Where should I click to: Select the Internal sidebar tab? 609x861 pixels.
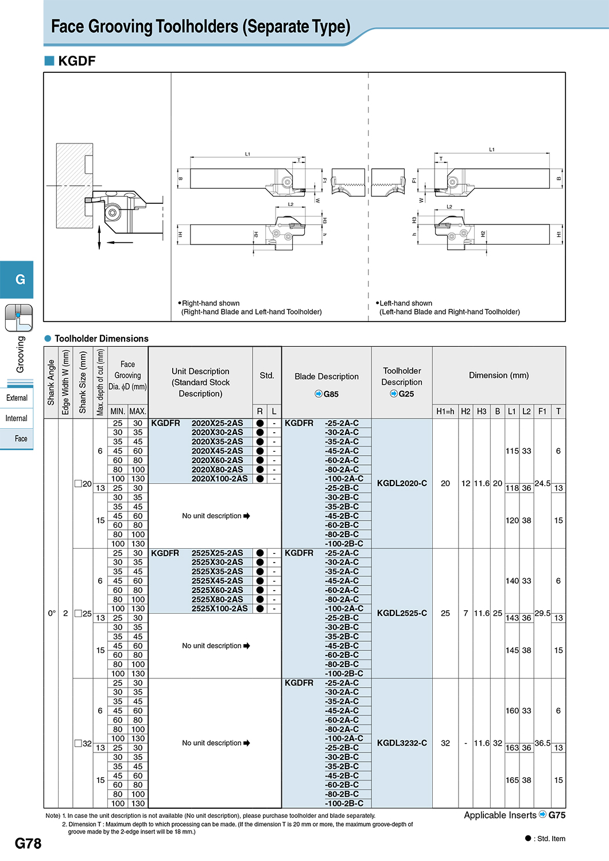click(17, 418)
